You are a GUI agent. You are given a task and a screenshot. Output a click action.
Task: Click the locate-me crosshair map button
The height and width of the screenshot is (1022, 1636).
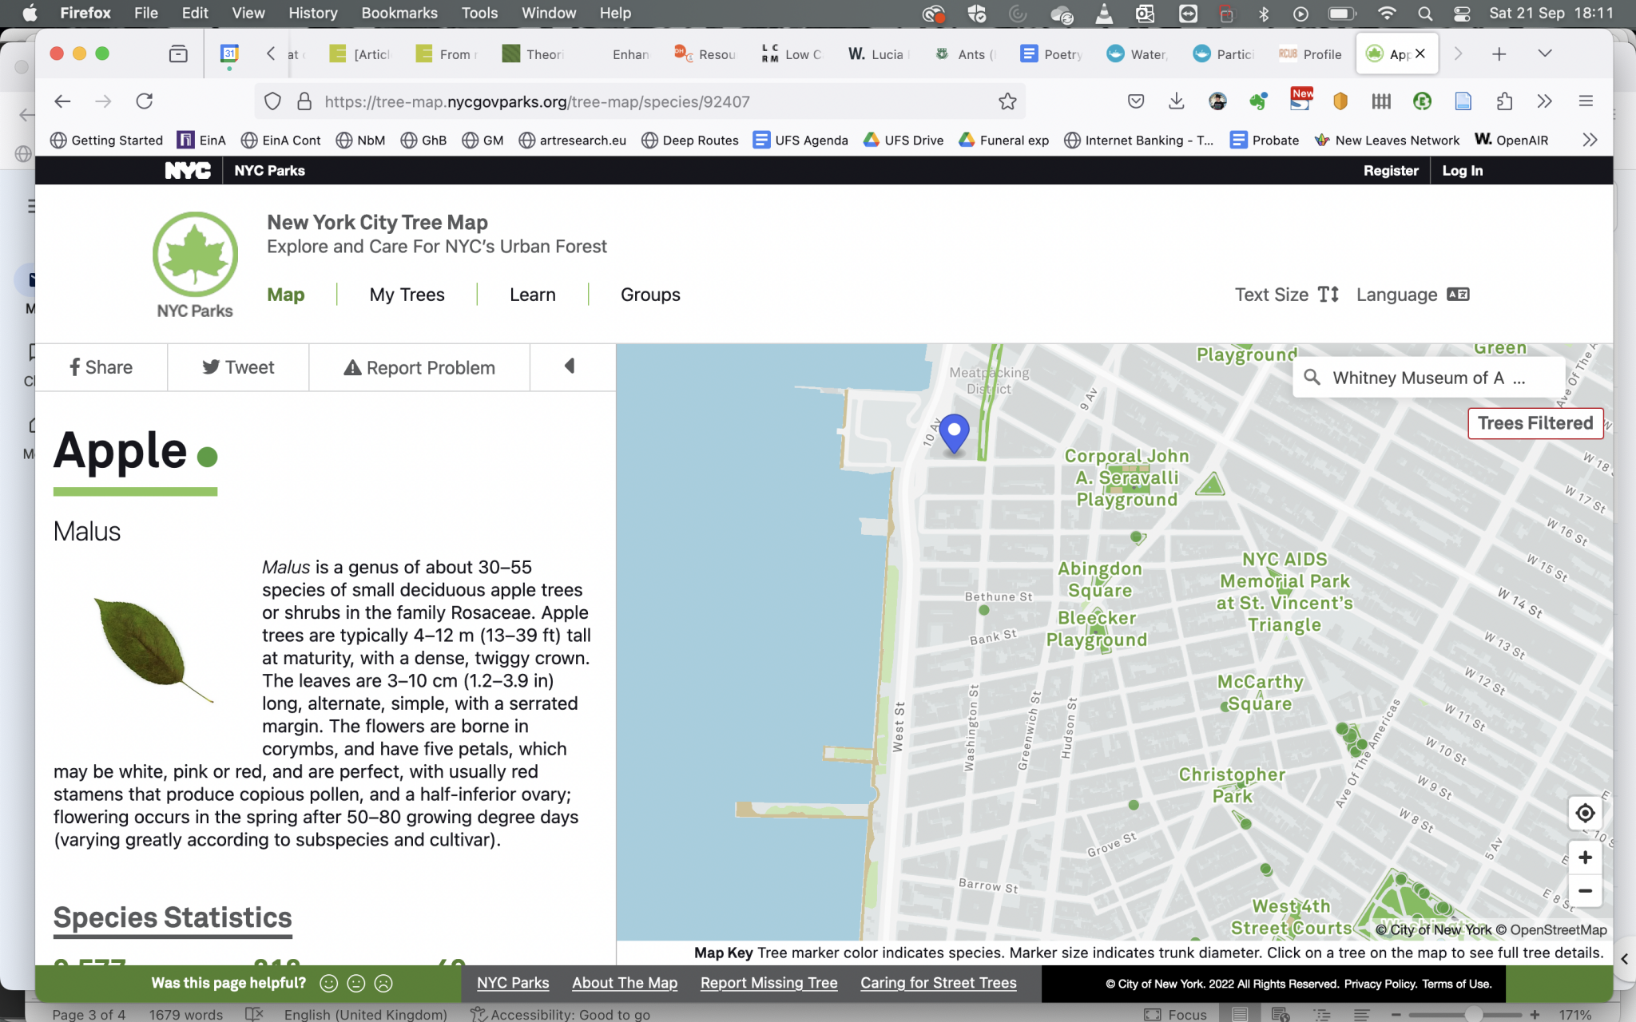point(1585,813)
